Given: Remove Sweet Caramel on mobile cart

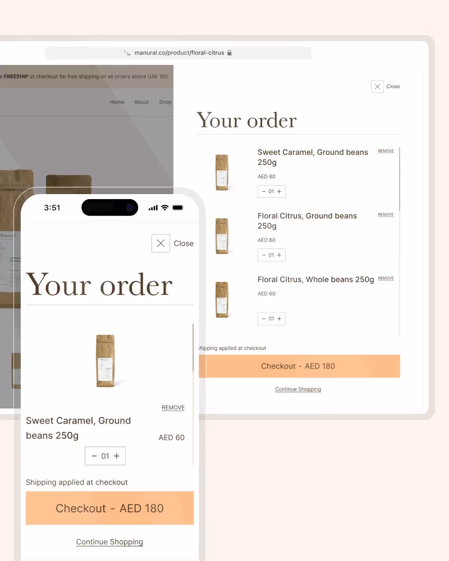Looking at the screenshot, I should tap(173, 407).
